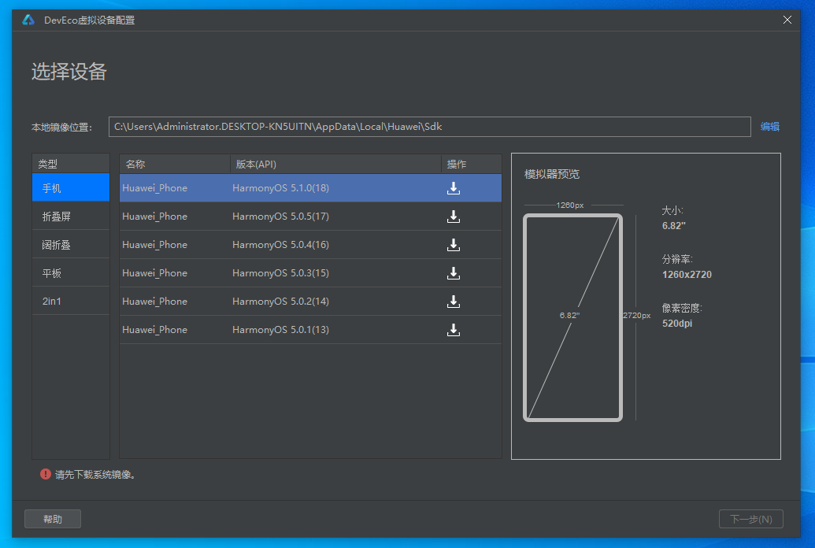Click the 名称 column header
The image size is (815, 548).
[174, 164]
